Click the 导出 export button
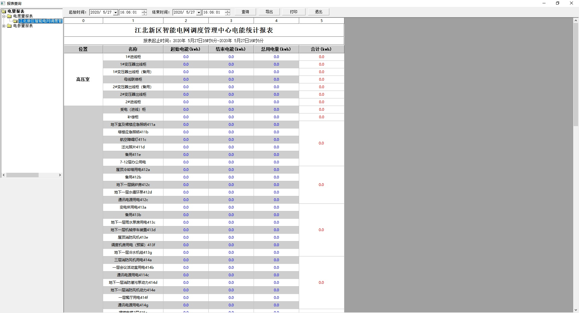This screenshot has height=313, width=579. tap(269, 12)
